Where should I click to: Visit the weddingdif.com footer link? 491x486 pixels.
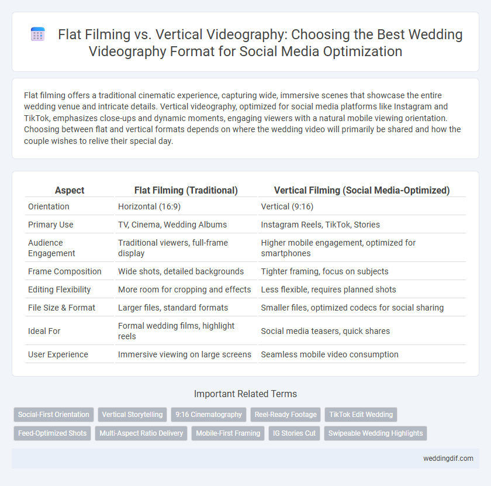click(x=448, y=459)
